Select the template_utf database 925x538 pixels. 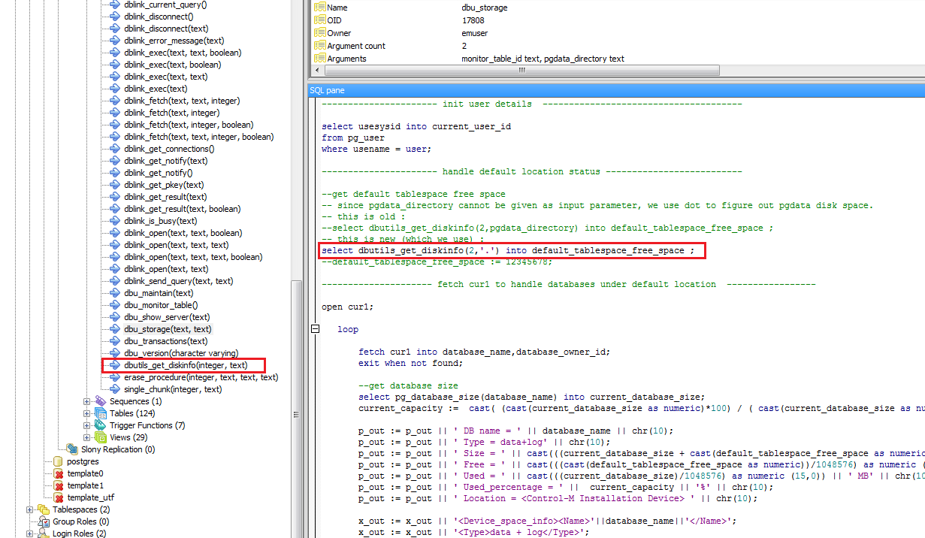click(90, 497)
